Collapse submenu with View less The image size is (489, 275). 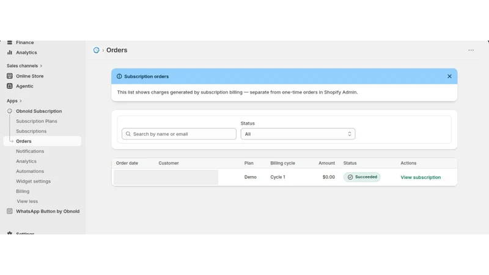pos(27,202)
